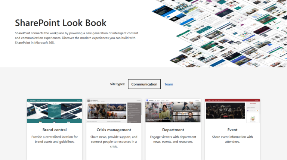Click the Event card description text
This screenshot has width=287, height=160.
coord(232,139)
